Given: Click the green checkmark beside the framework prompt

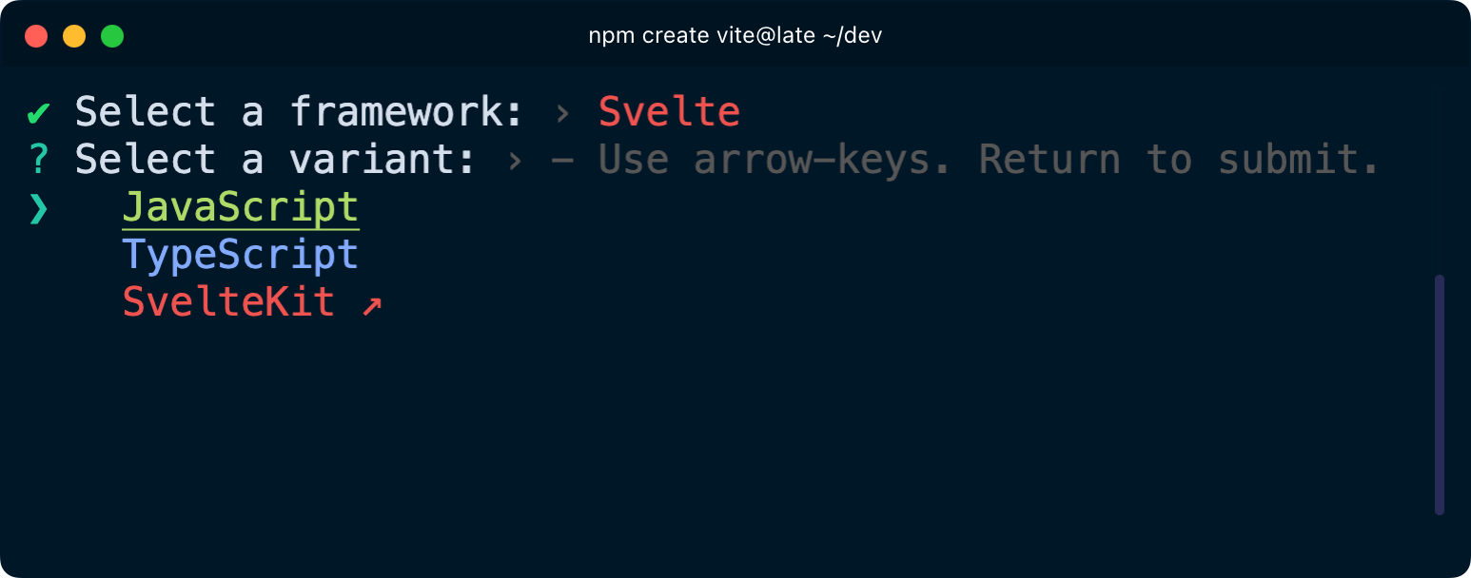Looking at the screenshot, I should [38, 113].
